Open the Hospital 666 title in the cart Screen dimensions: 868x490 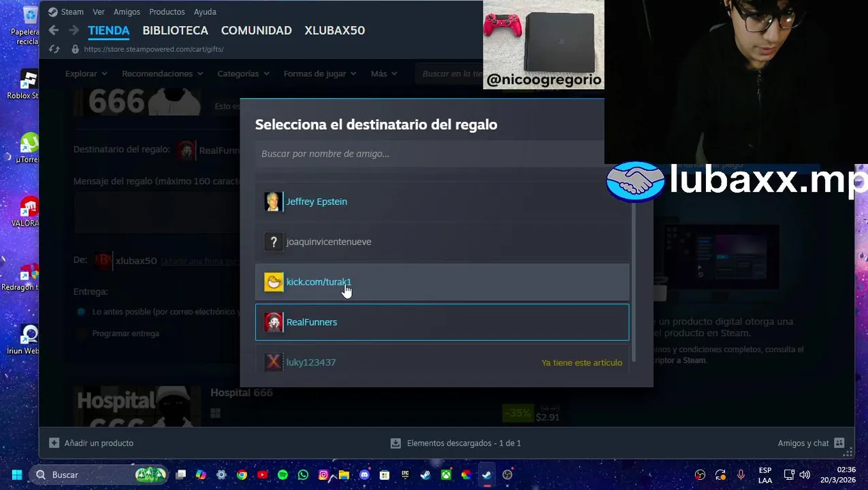coord(241,393)
